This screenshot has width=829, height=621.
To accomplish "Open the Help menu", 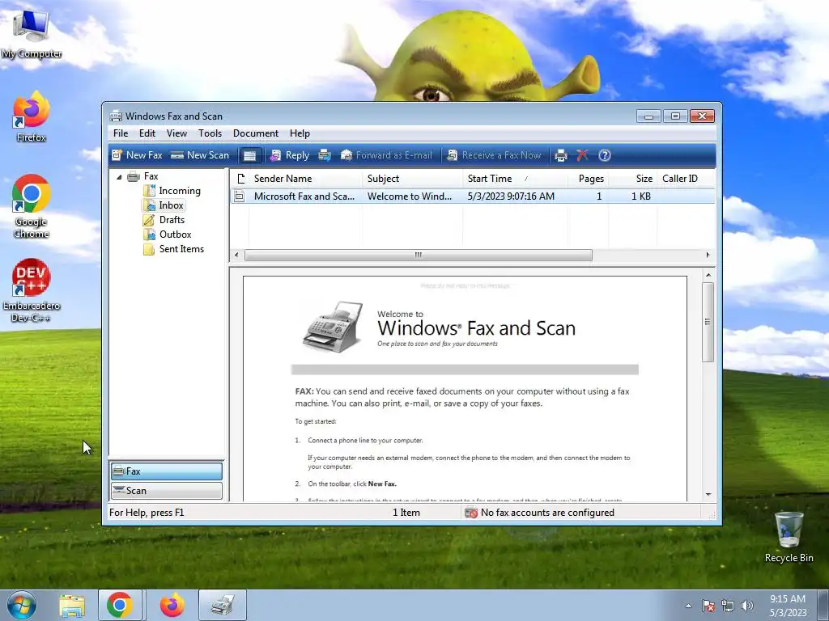I will pos(300,133).
